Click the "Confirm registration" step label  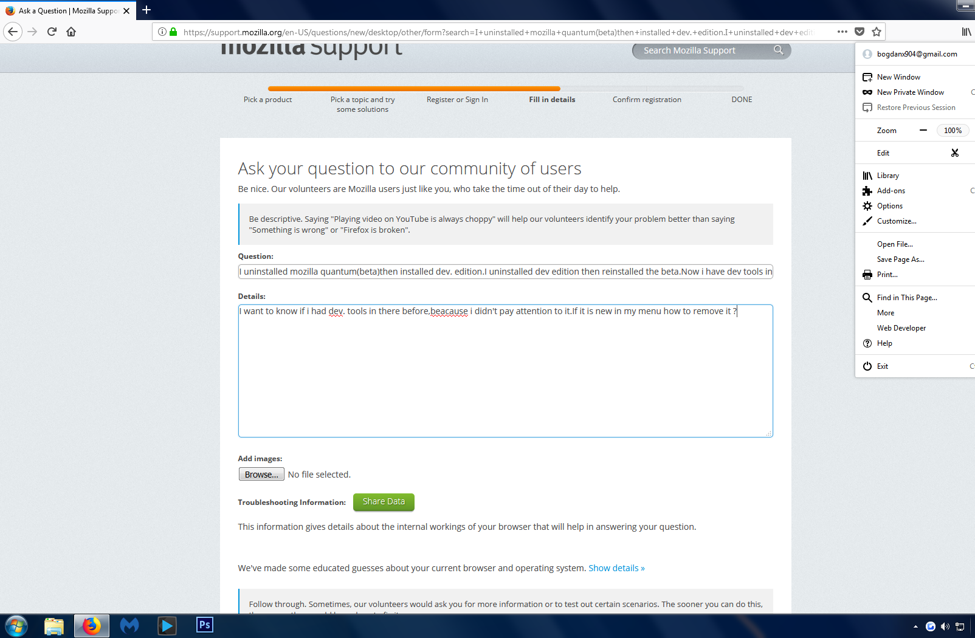647,100
